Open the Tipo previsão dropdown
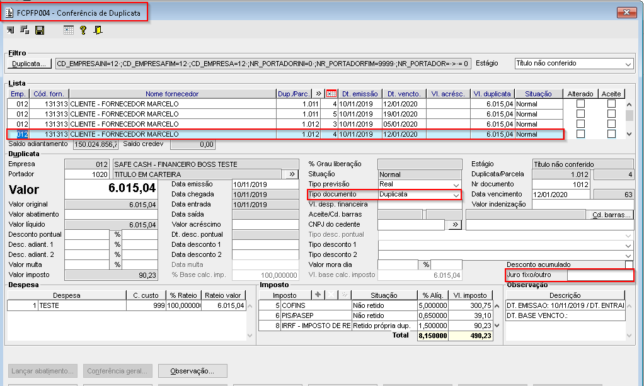The height and width of the screenshot is (386, 644). (x=456, y=184)
